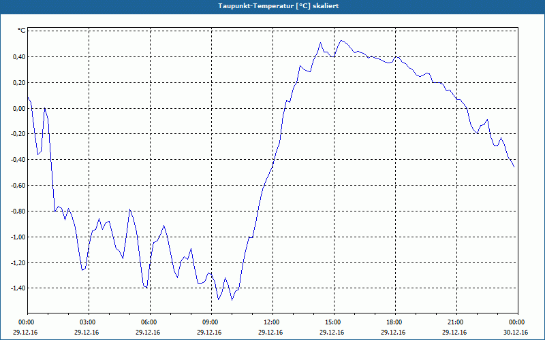Click the 0,00 y-axis label
This screenshot has height=340, width=545.
19,108
